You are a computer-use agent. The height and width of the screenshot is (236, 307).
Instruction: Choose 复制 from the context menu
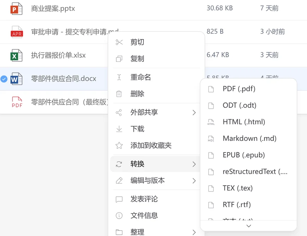pyautogui.click(x=156, y=59)
